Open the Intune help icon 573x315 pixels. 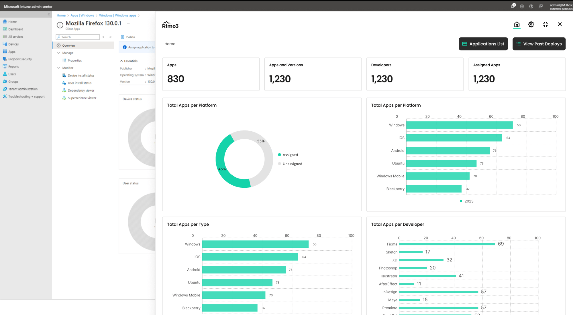[531, 6]
